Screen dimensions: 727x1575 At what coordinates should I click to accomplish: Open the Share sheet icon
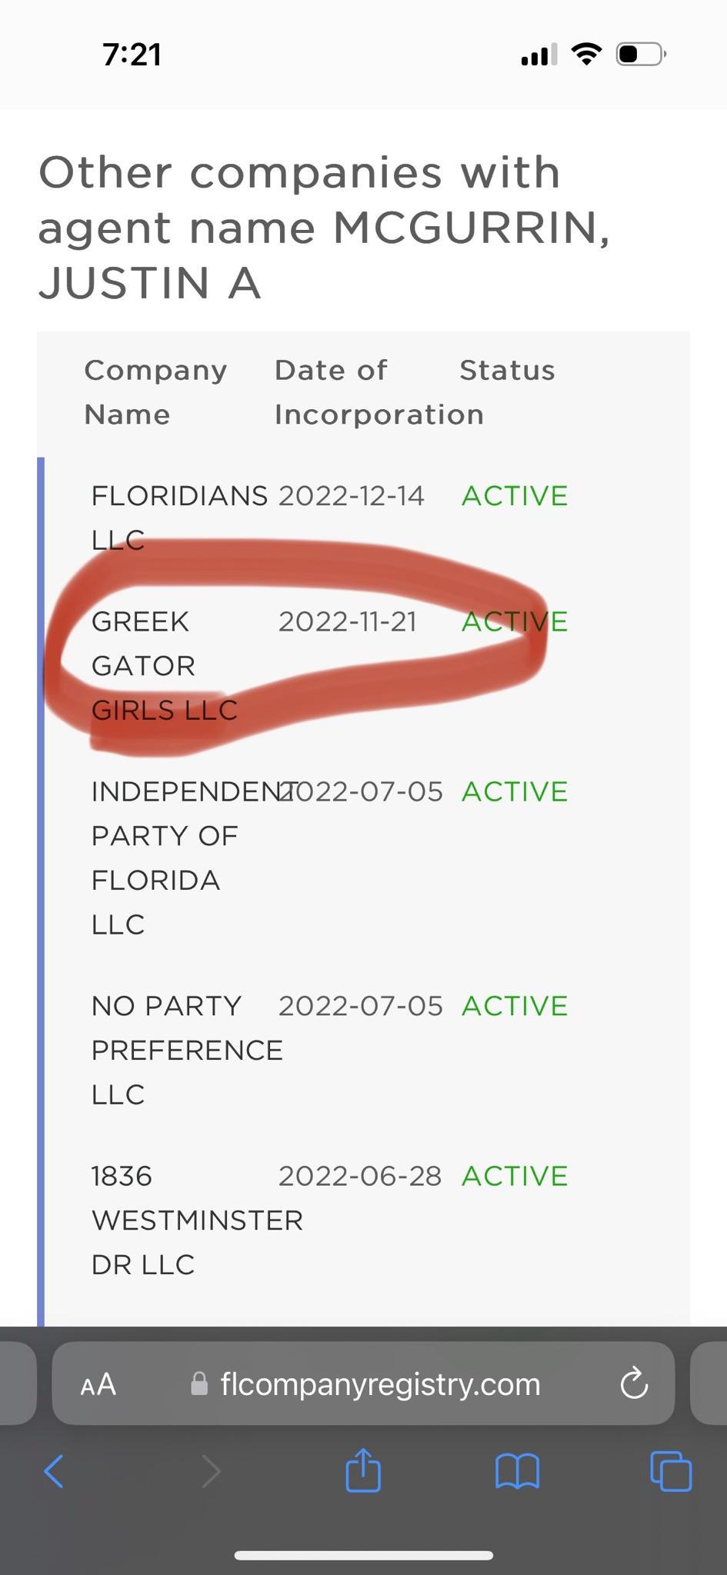coord(363,1469)
